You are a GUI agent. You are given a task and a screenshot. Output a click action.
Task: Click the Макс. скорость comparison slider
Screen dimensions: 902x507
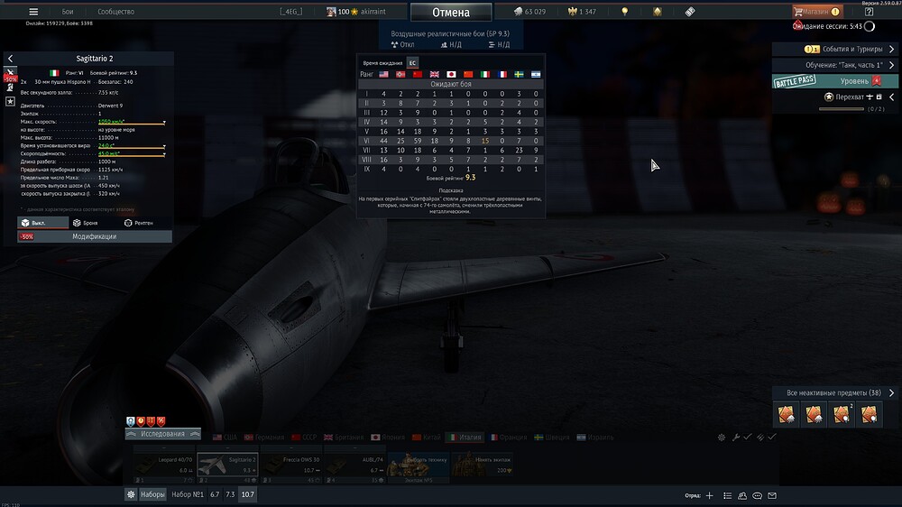tap(132, 124)
